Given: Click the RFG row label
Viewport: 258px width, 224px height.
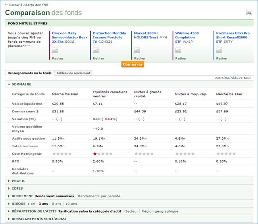Looking at the screenshot, I should point(15,161).
